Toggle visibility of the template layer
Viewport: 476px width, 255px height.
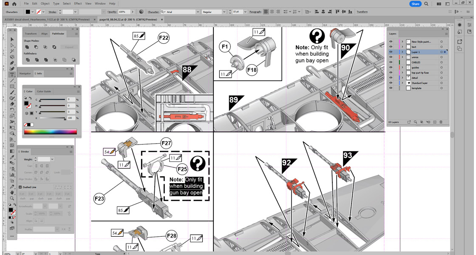pos(391,88)
